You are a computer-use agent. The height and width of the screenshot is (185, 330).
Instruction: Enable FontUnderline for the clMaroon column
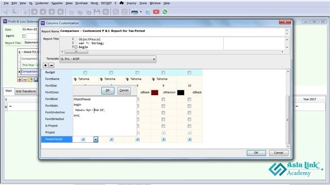(x=163, y=113)
